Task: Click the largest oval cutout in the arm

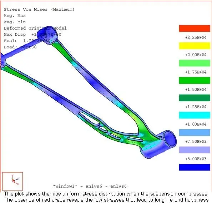Action: click(x=90, y=118)
